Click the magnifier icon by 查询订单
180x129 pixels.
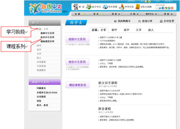click(139, 21)
